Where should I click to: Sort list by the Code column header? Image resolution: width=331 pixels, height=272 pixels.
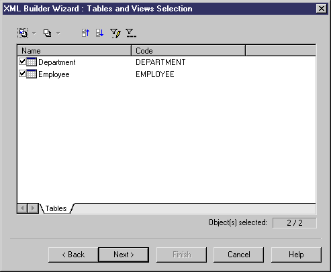tap(189, 50)
